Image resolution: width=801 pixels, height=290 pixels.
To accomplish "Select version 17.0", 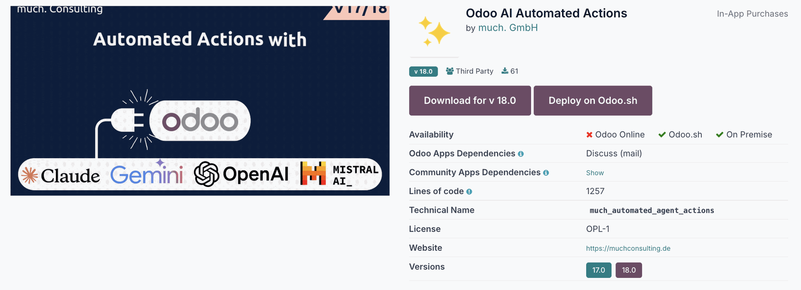I will click(x=599, y=270).
